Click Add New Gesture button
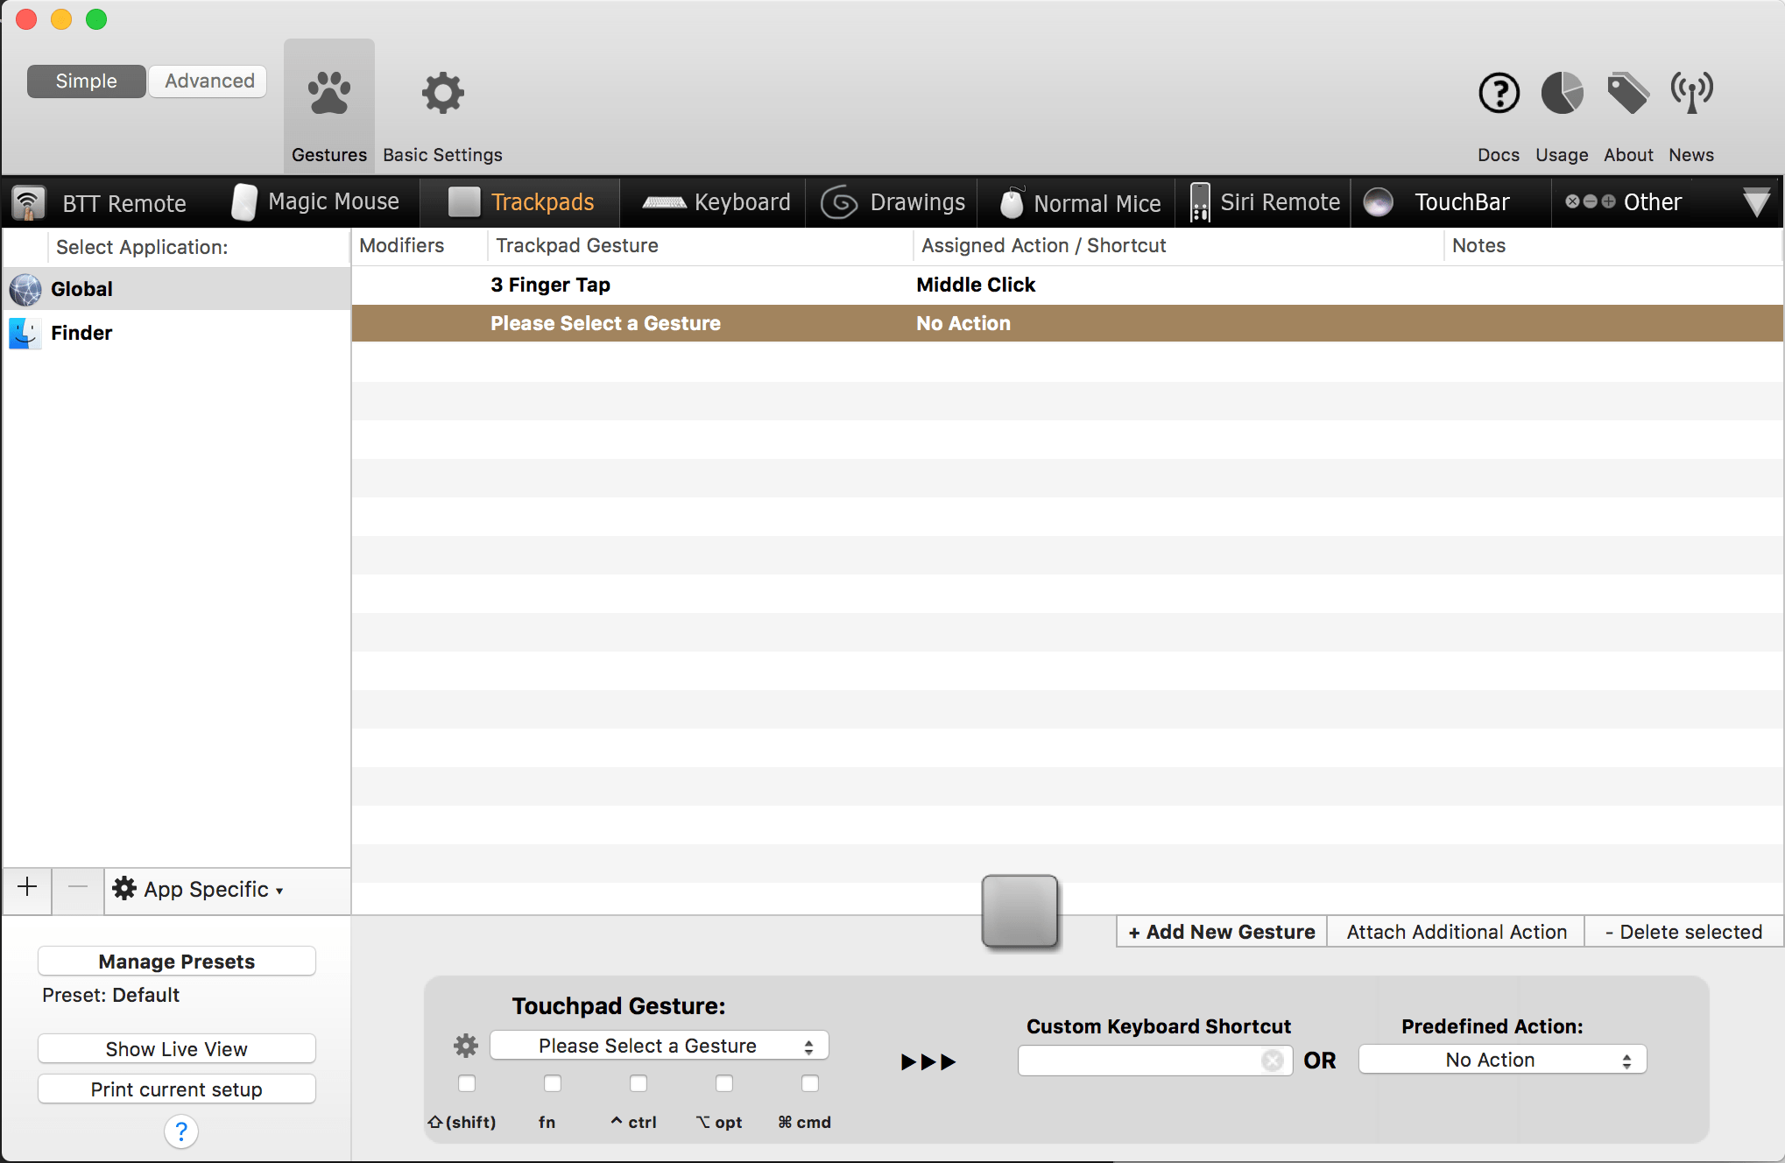The width and height of the screenshot is (1785, 1163). (1222, 932)
